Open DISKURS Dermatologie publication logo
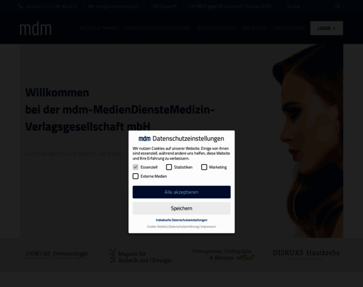This screenshot has width=363, height=287. [57, 254]
